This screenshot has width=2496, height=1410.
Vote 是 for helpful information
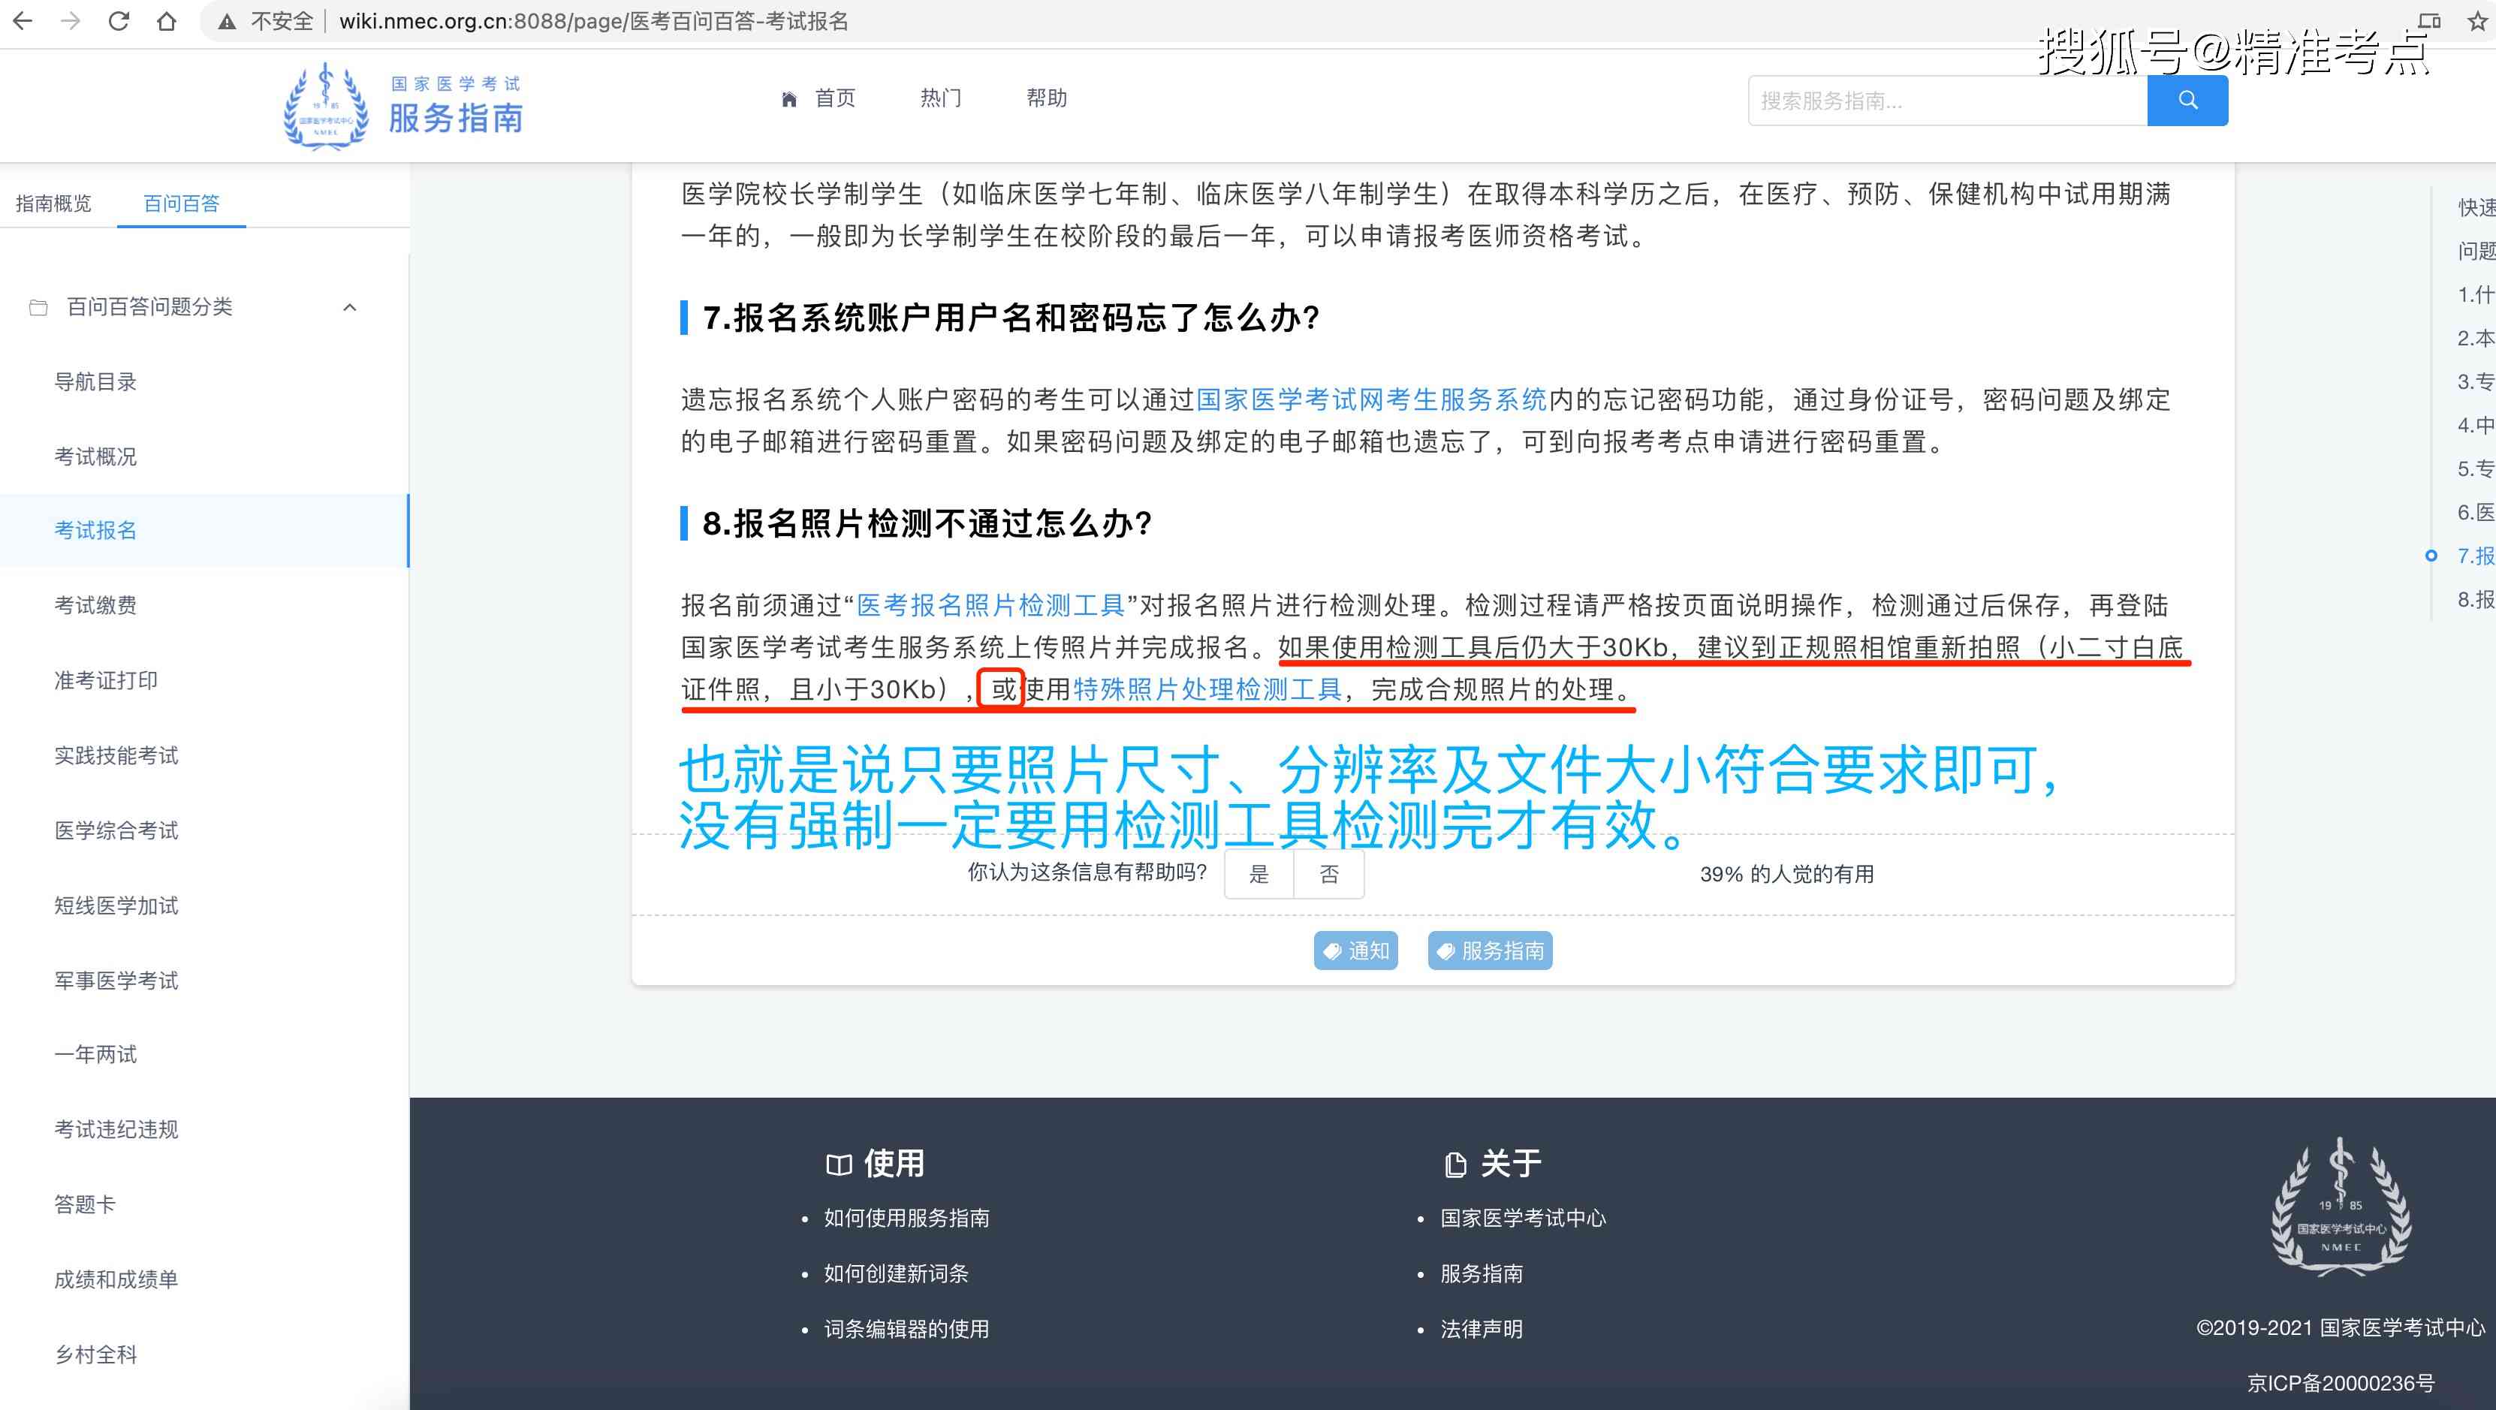(x=1259, y=874)
